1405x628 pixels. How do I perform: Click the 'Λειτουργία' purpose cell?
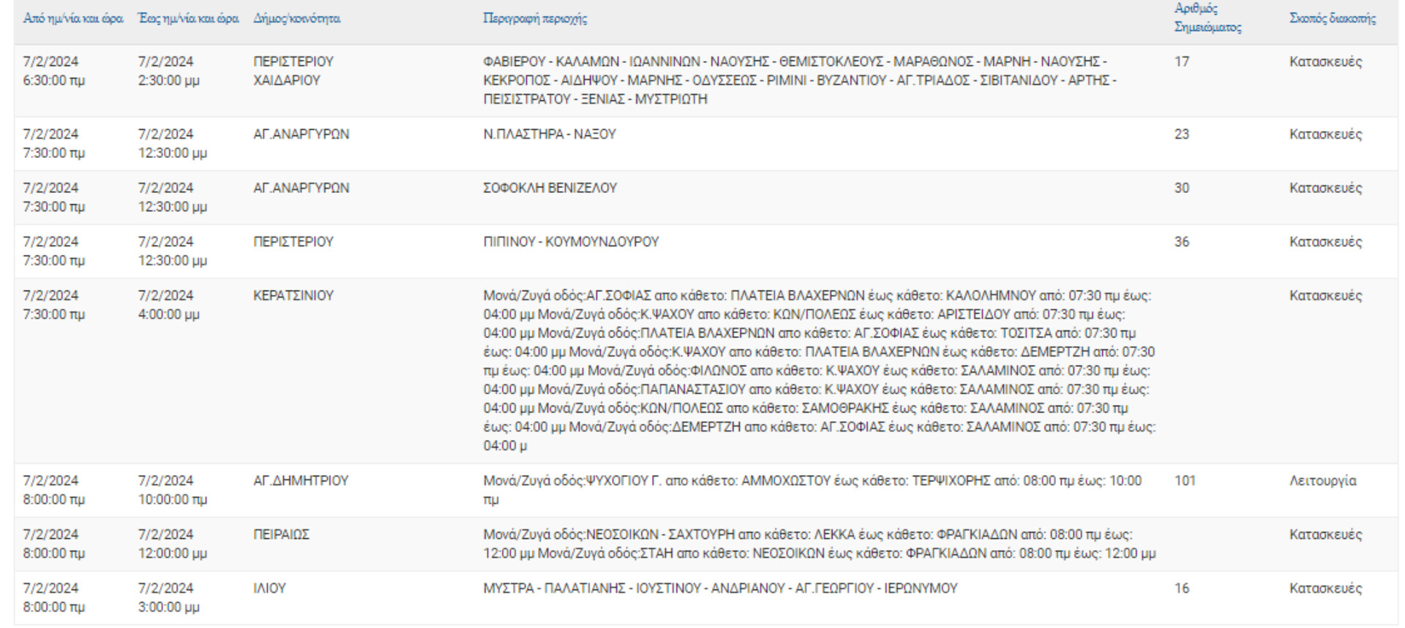click(x=1323, y=481)
